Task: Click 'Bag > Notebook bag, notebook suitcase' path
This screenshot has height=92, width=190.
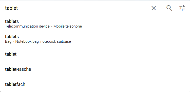Action: 38,41
